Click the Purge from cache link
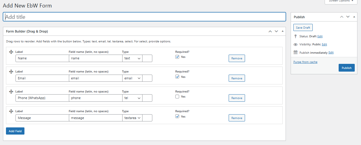This screenshot has width=361, height=145. [x=305, y=62]
